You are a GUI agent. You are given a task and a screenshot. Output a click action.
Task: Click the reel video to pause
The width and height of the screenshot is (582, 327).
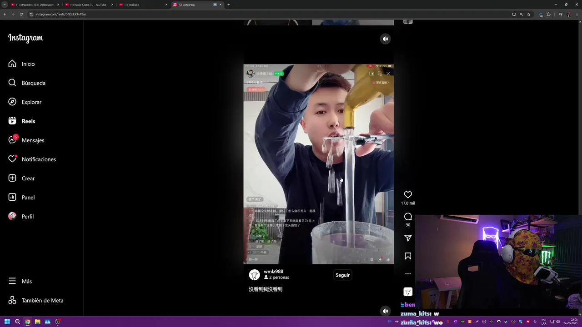318,164
